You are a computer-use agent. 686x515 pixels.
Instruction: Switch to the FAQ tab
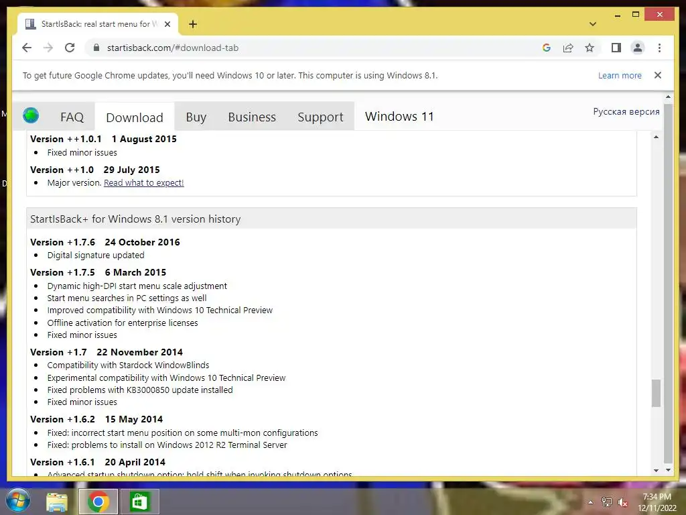point(72,117)
